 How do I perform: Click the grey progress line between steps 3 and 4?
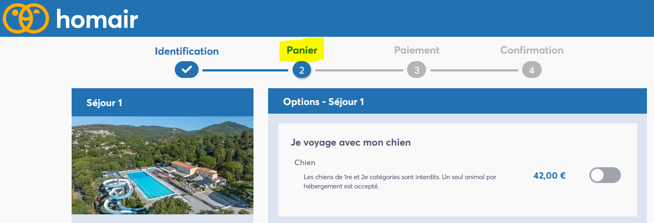tap(474, 70)
